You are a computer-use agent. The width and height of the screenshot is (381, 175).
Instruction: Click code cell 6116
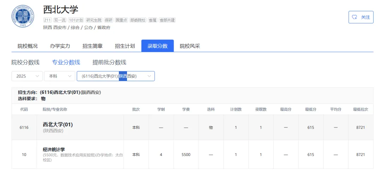pos(24,127)
